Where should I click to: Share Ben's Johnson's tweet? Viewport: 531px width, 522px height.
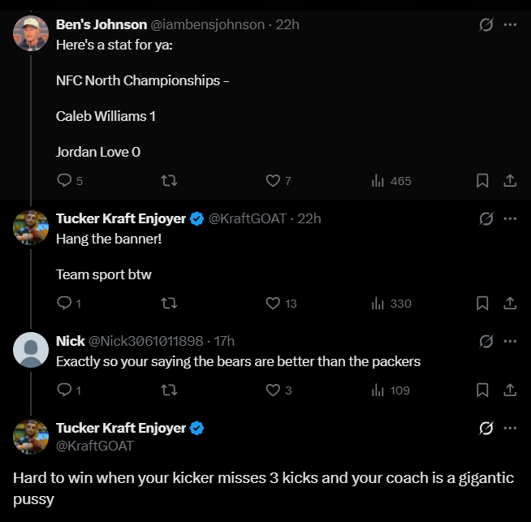[x=510, y=181]
